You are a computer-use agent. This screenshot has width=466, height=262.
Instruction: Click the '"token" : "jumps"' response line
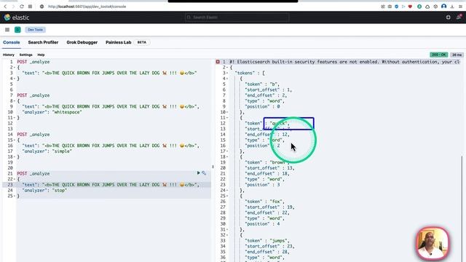(267, 241)
